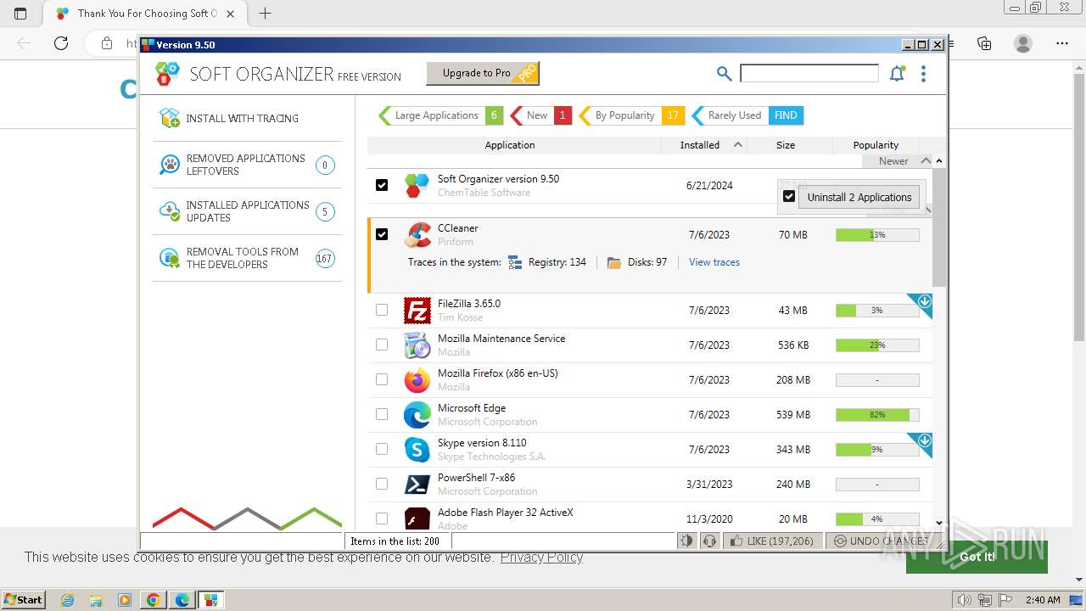
Task: Open the View traces link
Action: click(714, 262)
